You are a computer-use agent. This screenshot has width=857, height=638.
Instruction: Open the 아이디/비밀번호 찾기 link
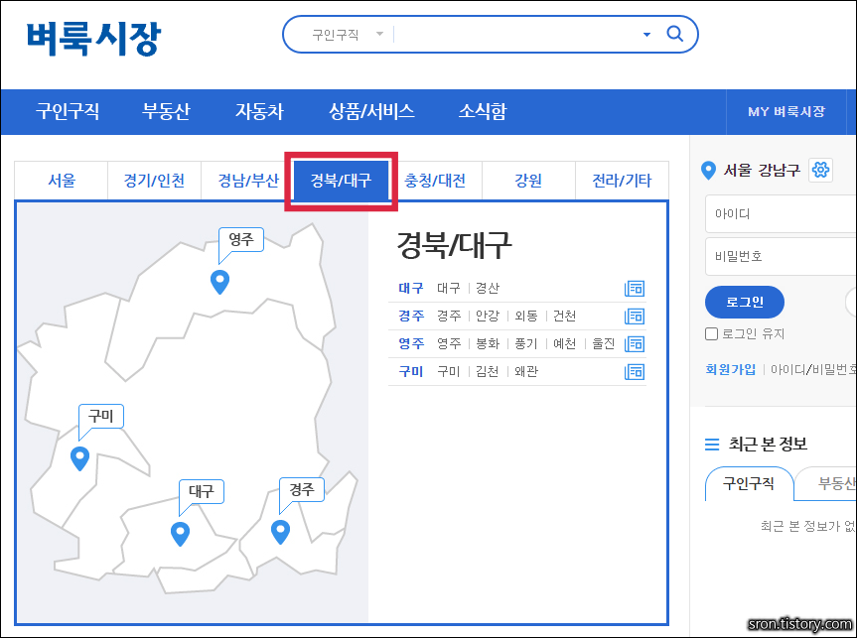click(814, 370)
